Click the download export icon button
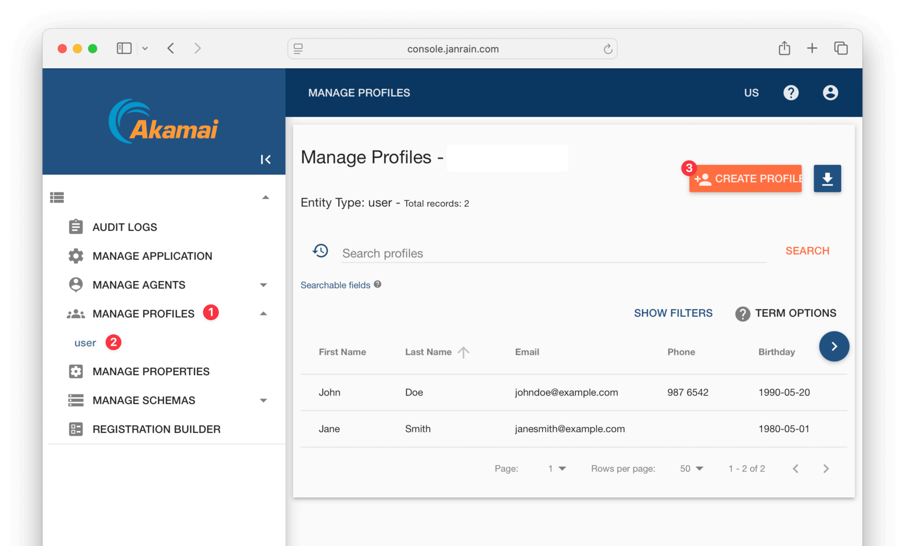The width and height of the screenshot is (905, 546). click(x=827, y=179)
